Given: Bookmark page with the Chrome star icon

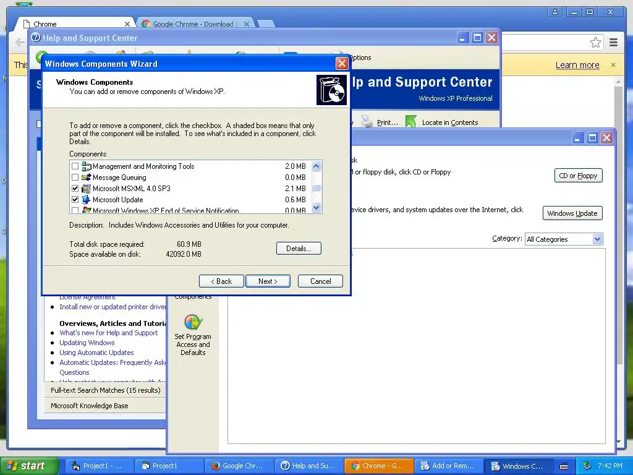Looking at the screenshot, I should (595, 43).
